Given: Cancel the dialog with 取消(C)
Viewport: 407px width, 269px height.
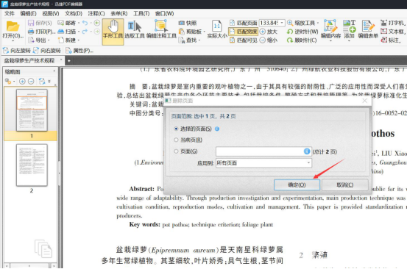Looking at the screenshot, I should click(x=345, y=184).
